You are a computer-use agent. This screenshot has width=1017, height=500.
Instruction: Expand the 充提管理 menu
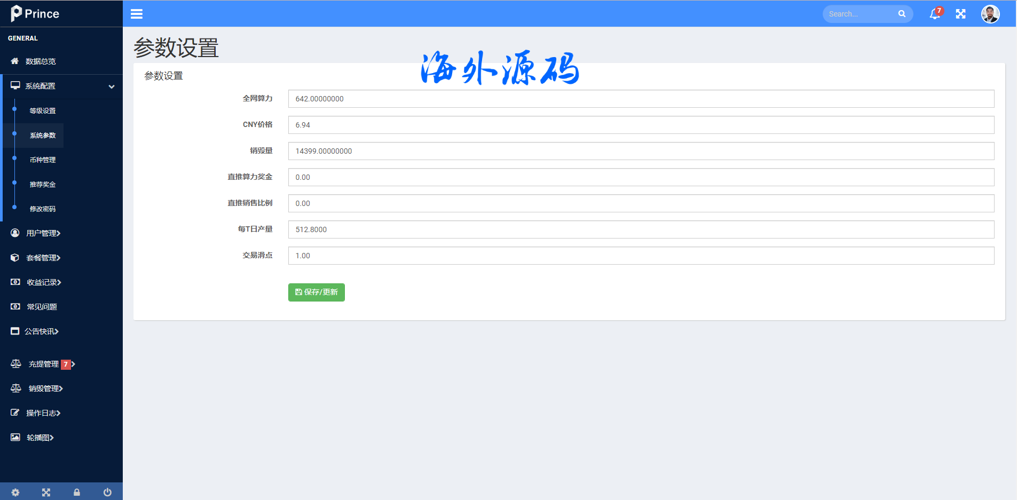[44, 364]
